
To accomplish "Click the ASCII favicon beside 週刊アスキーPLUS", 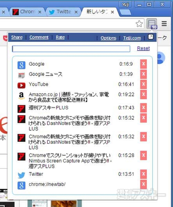I will pyautogui.click(x=21, y=109).
